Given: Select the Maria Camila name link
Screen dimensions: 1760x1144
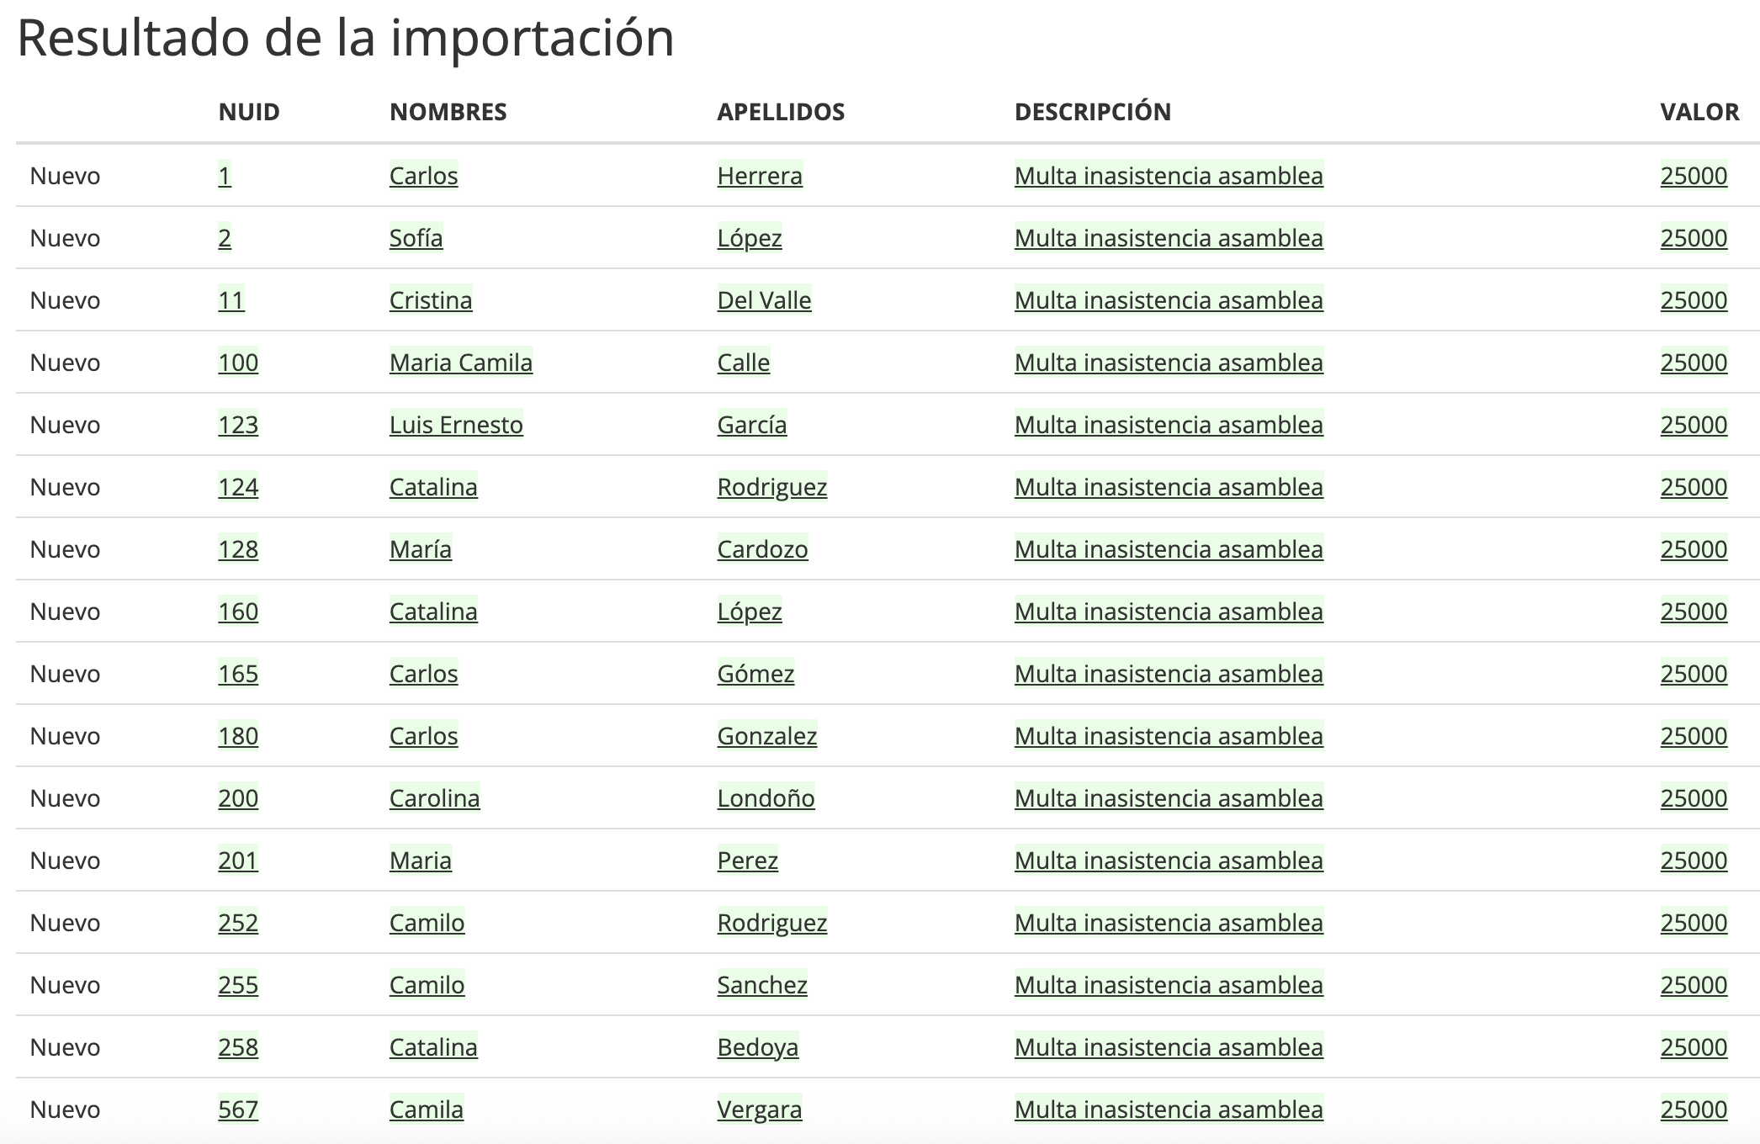Looking at the screenshot, I should click(x=460, y=363).
